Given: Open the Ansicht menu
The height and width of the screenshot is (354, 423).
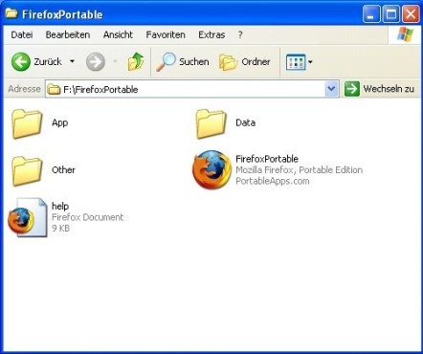Looking at the screenshot, I should 118,34.
